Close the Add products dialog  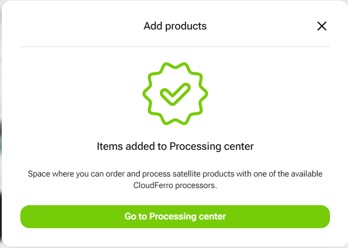click(322, 26)
